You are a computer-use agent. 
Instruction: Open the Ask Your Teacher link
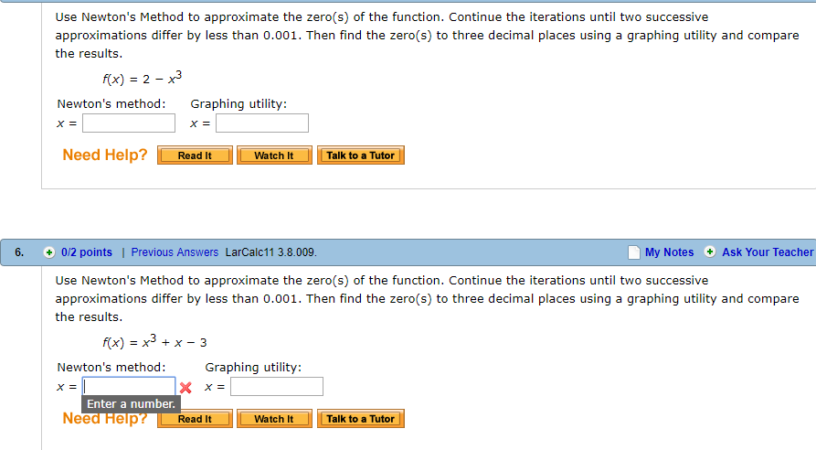coord(767,252)
